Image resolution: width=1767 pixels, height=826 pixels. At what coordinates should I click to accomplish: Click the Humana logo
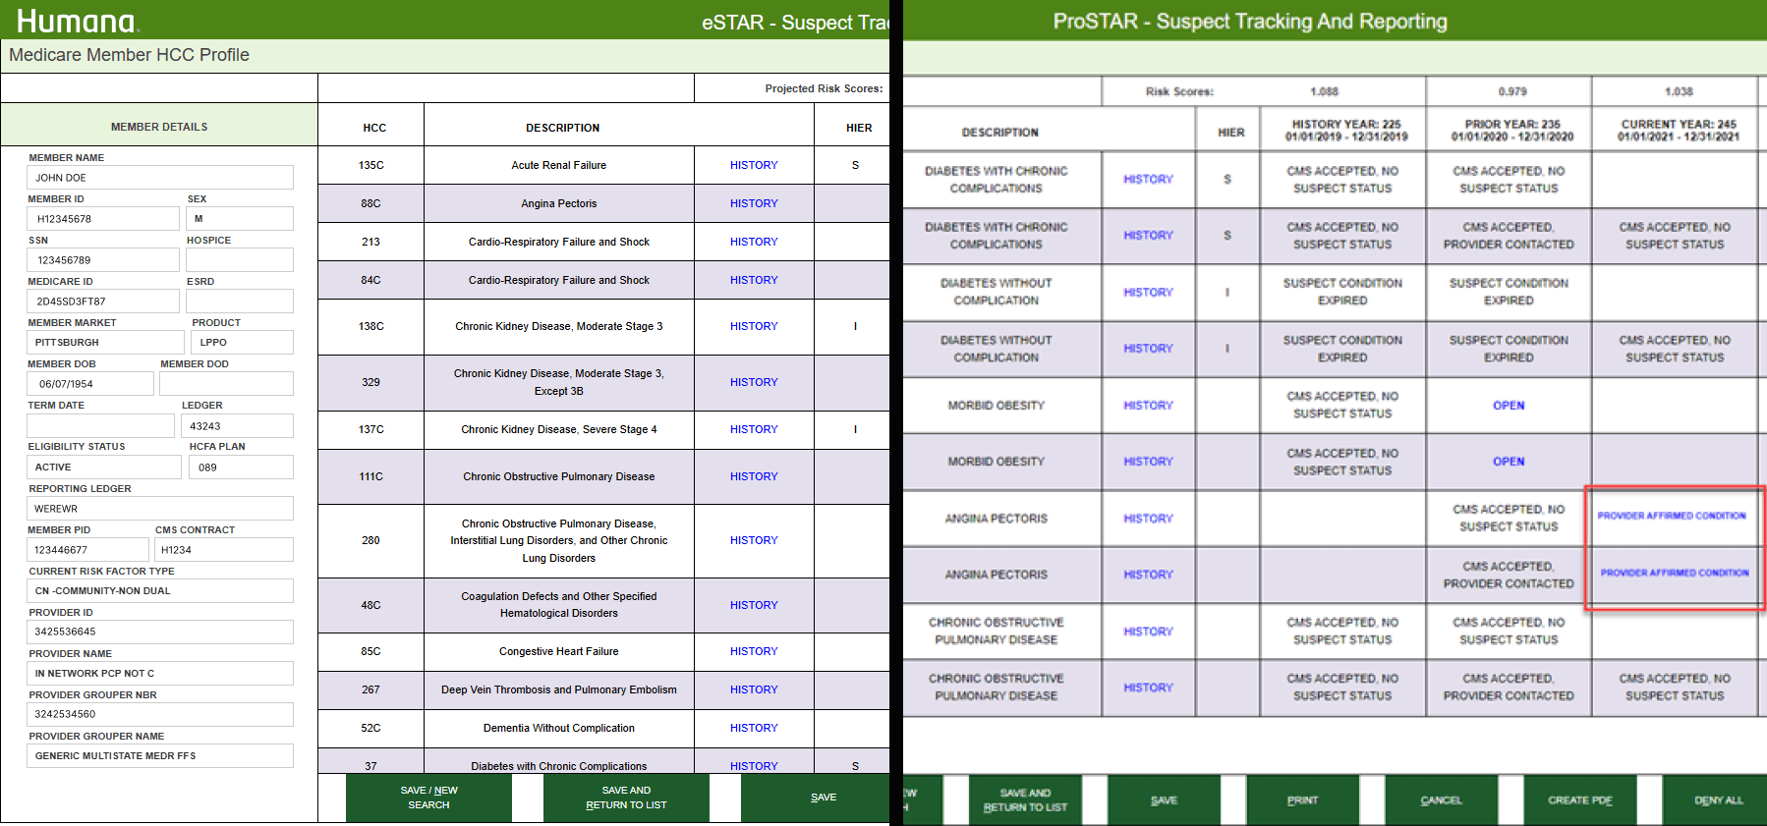78,21
